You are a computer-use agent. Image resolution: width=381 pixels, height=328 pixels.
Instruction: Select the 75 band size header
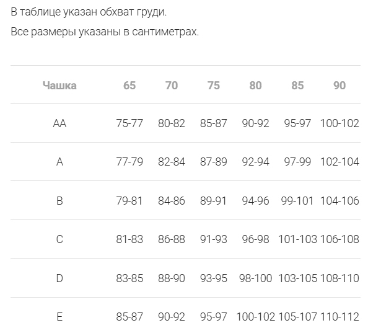pos(214,86)
